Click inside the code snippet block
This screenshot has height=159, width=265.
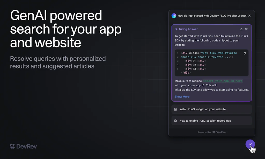211,63
